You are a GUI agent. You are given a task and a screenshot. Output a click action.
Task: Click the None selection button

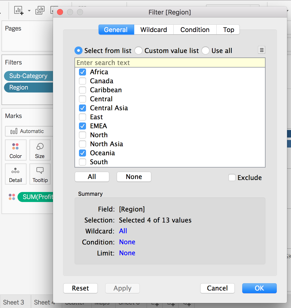pyautogui.click(x=134, y=177)
